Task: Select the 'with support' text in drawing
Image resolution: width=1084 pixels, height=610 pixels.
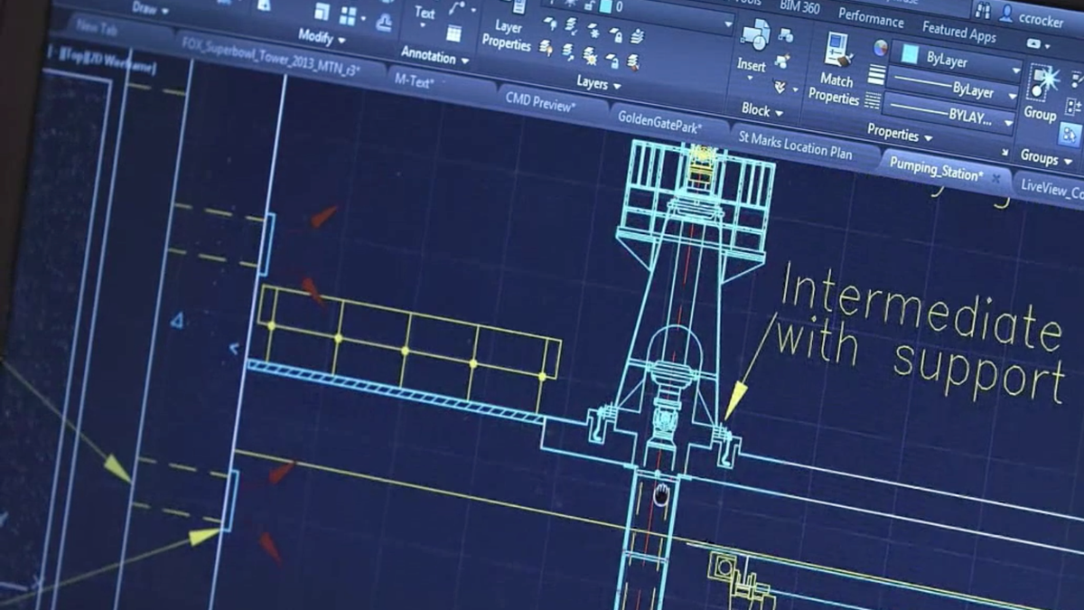Action: 920,360
